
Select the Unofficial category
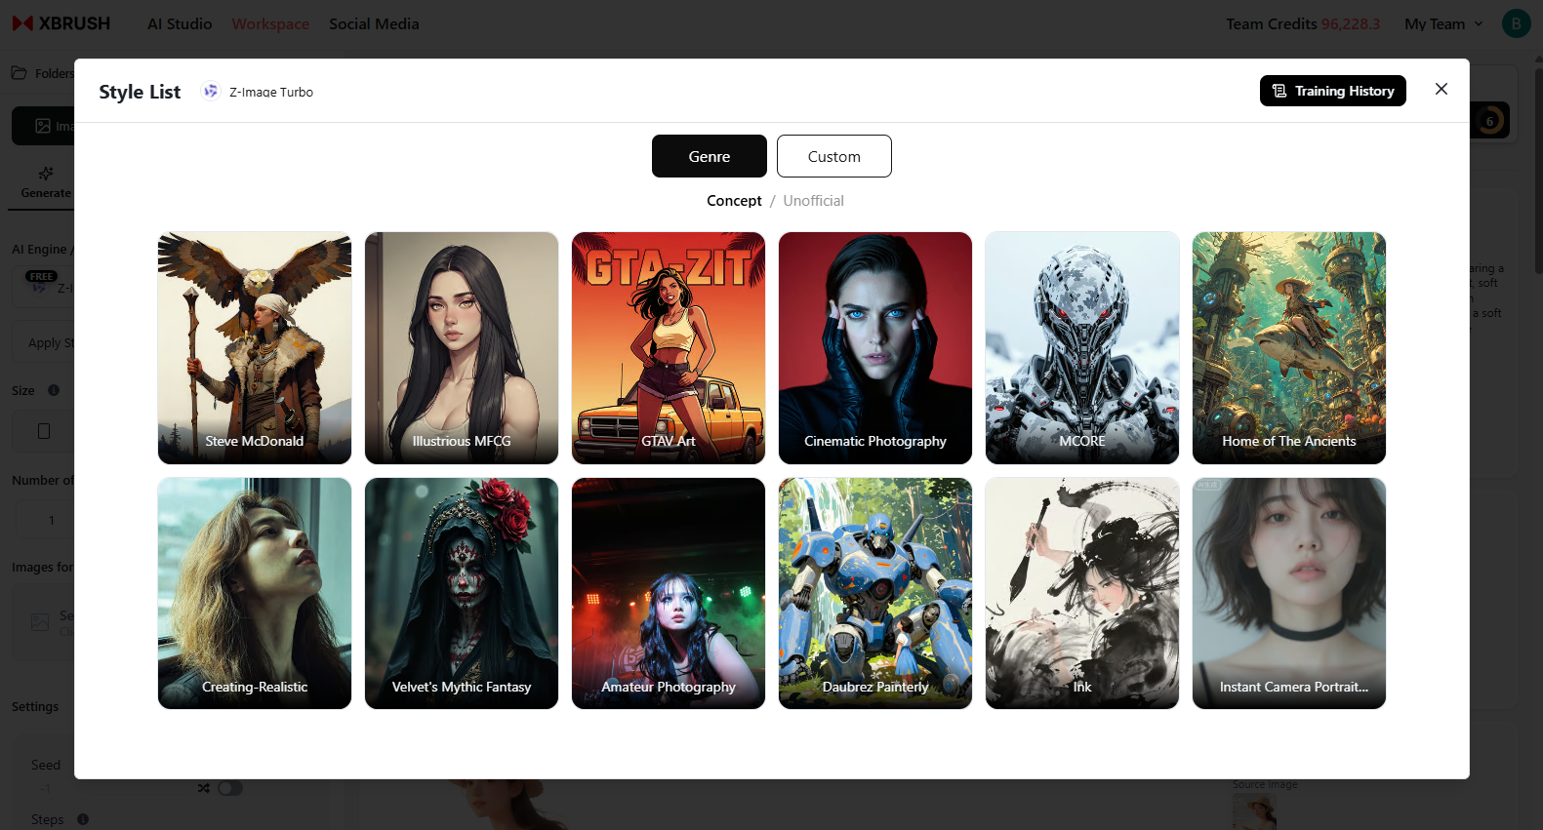tap(813, 201)
